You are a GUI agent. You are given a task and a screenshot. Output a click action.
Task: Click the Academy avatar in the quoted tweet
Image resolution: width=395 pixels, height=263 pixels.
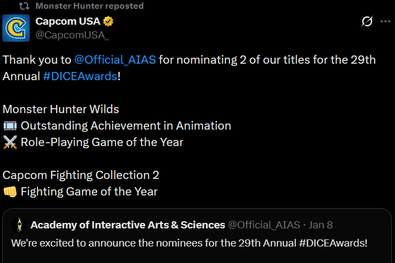[x=19, y=225]
